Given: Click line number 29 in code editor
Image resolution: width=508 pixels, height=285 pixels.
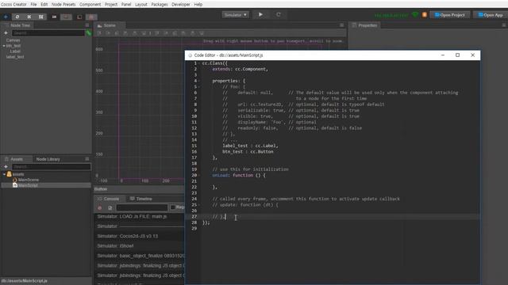Looking at the screenshot, I should click(x=194, y=228).
